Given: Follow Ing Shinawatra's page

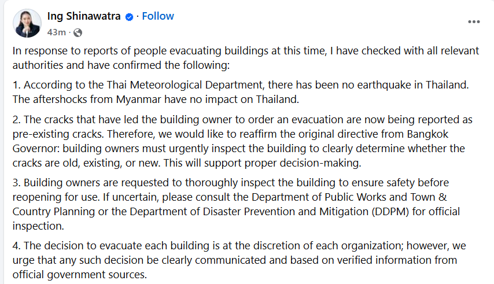Looking at the screenshot, I should coord(157,16).
